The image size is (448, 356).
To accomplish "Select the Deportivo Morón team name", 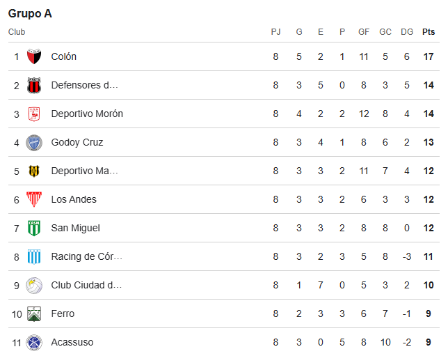I will (87, 114).
